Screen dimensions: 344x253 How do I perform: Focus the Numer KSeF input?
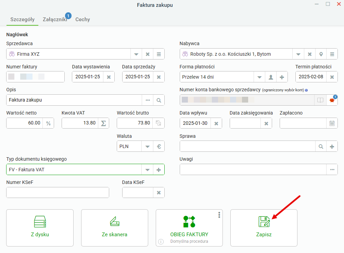point(58,192)
